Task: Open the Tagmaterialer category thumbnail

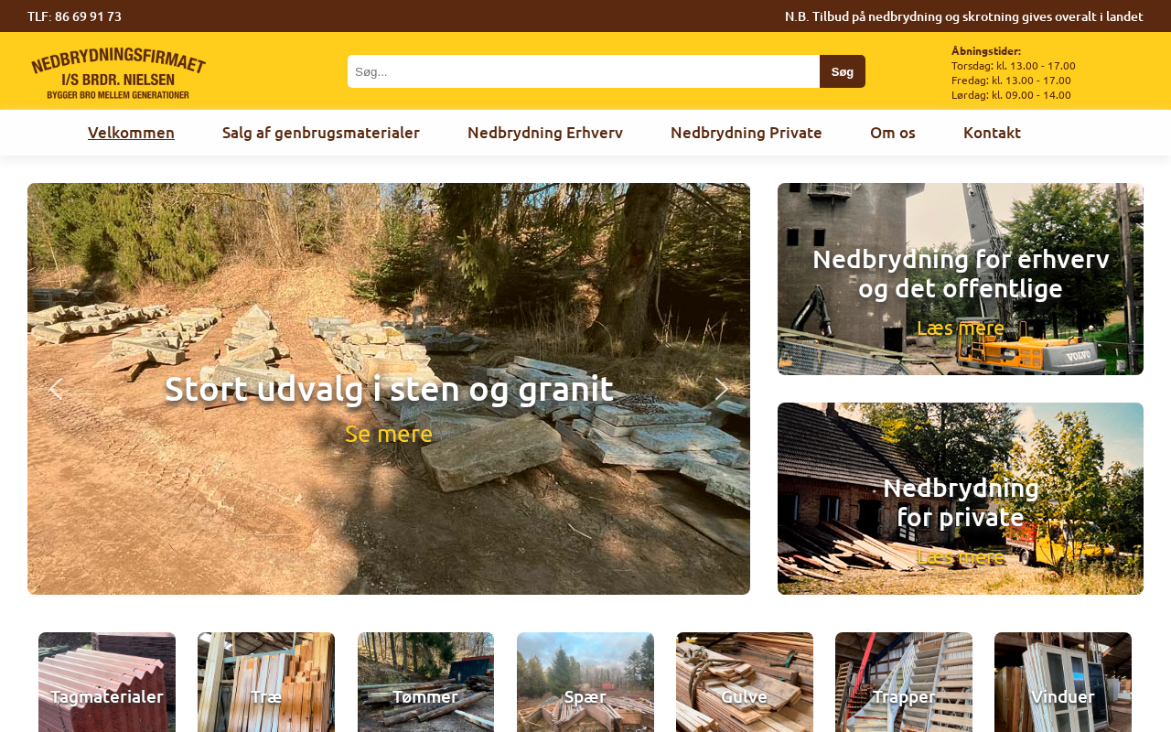Action: pos(107,683)
